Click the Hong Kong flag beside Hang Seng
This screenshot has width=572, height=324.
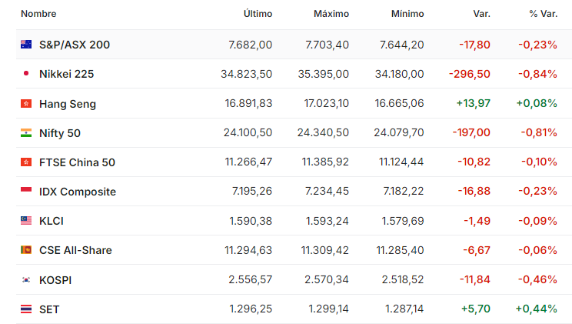click(26, 104)
